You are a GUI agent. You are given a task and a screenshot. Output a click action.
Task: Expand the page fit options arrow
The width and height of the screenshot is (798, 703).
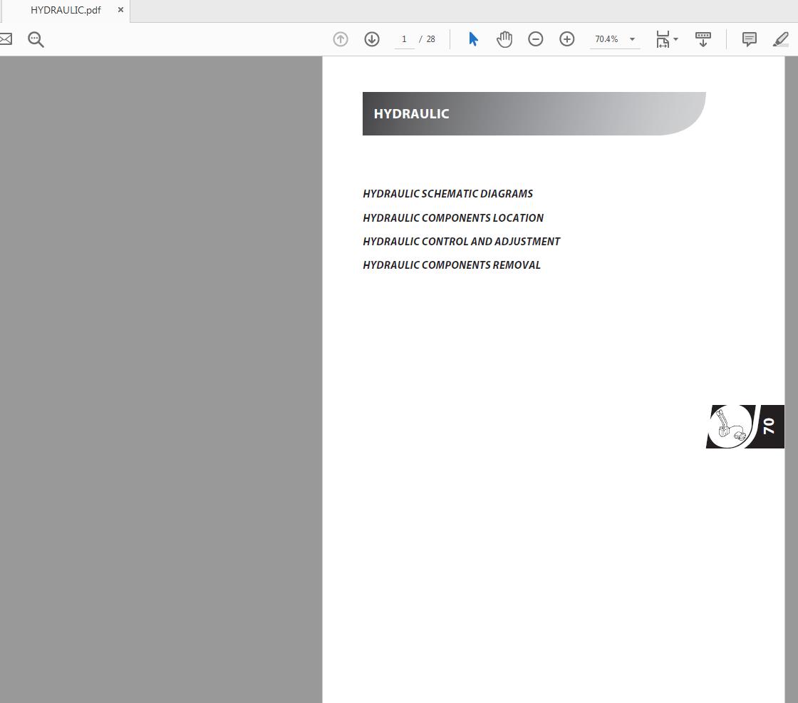pos(676,39)
